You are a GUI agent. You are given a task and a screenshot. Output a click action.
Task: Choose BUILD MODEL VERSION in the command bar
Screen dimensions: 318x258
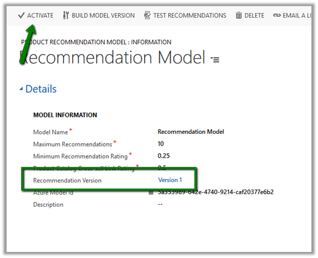point(103,15)
